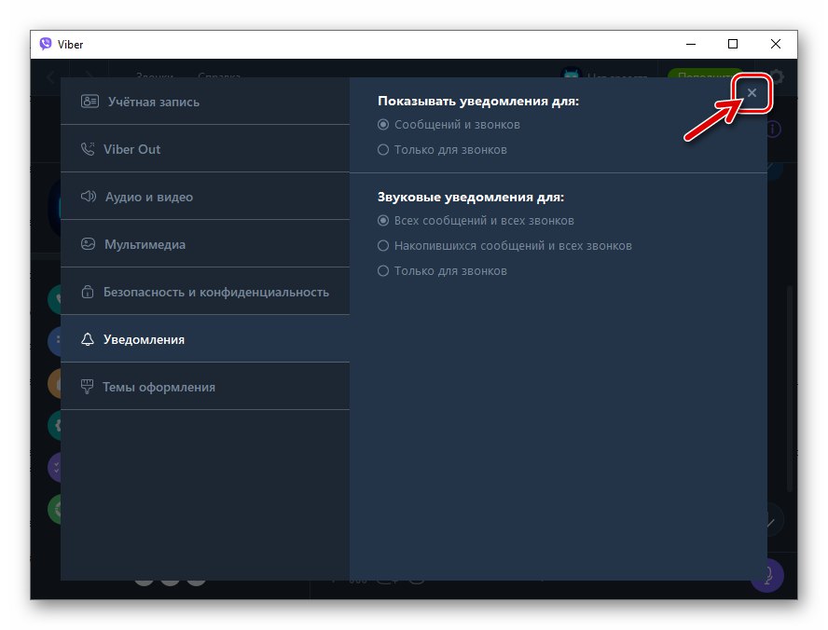The width and height of the screenshot is (828, 630).
Task: Maximize the Viber window
Action: point(732,44)
